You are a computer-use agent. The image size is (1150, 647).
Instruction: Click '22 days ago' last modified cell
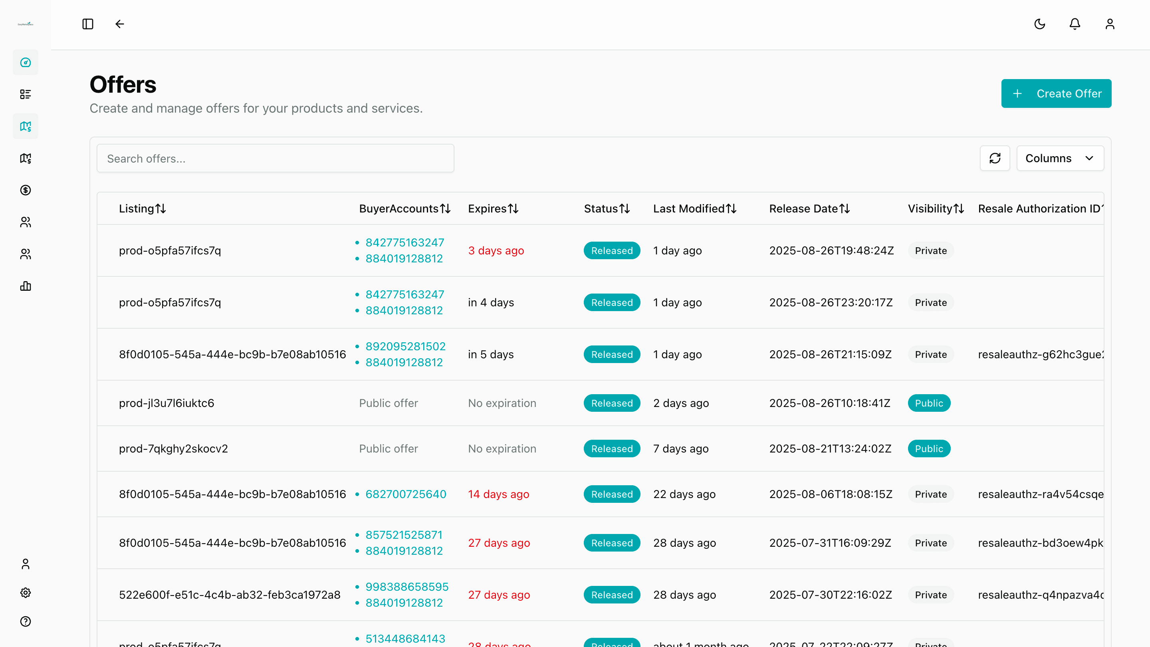684,494
